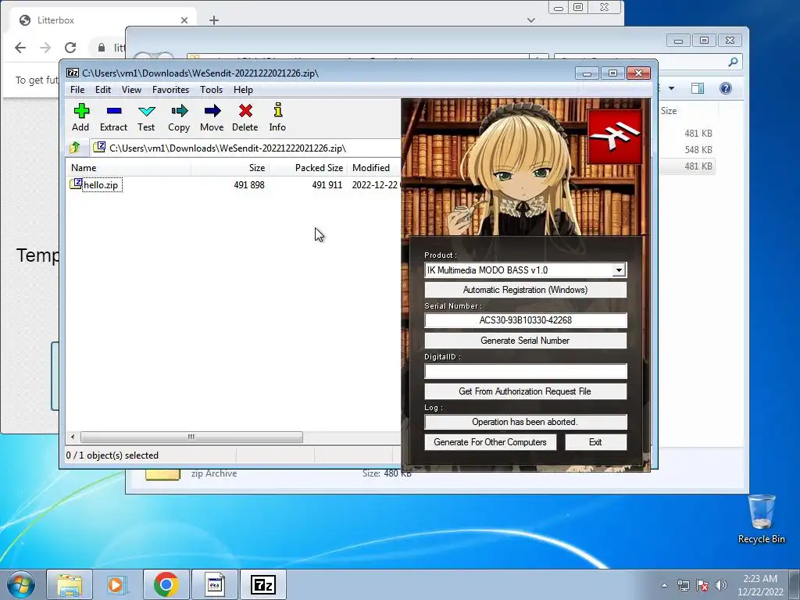Image resolution: width=800 pixels, height=600 pixels.
Task: Run the Test archive tool
Action: [x=146, y=117]
